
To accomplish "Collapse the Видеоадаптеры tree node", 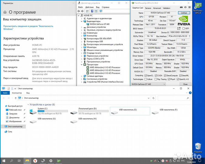I will coord(81,21).
